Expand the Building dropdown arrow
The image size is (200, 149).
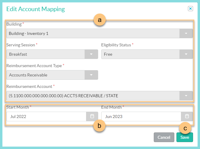click(186, 33)
